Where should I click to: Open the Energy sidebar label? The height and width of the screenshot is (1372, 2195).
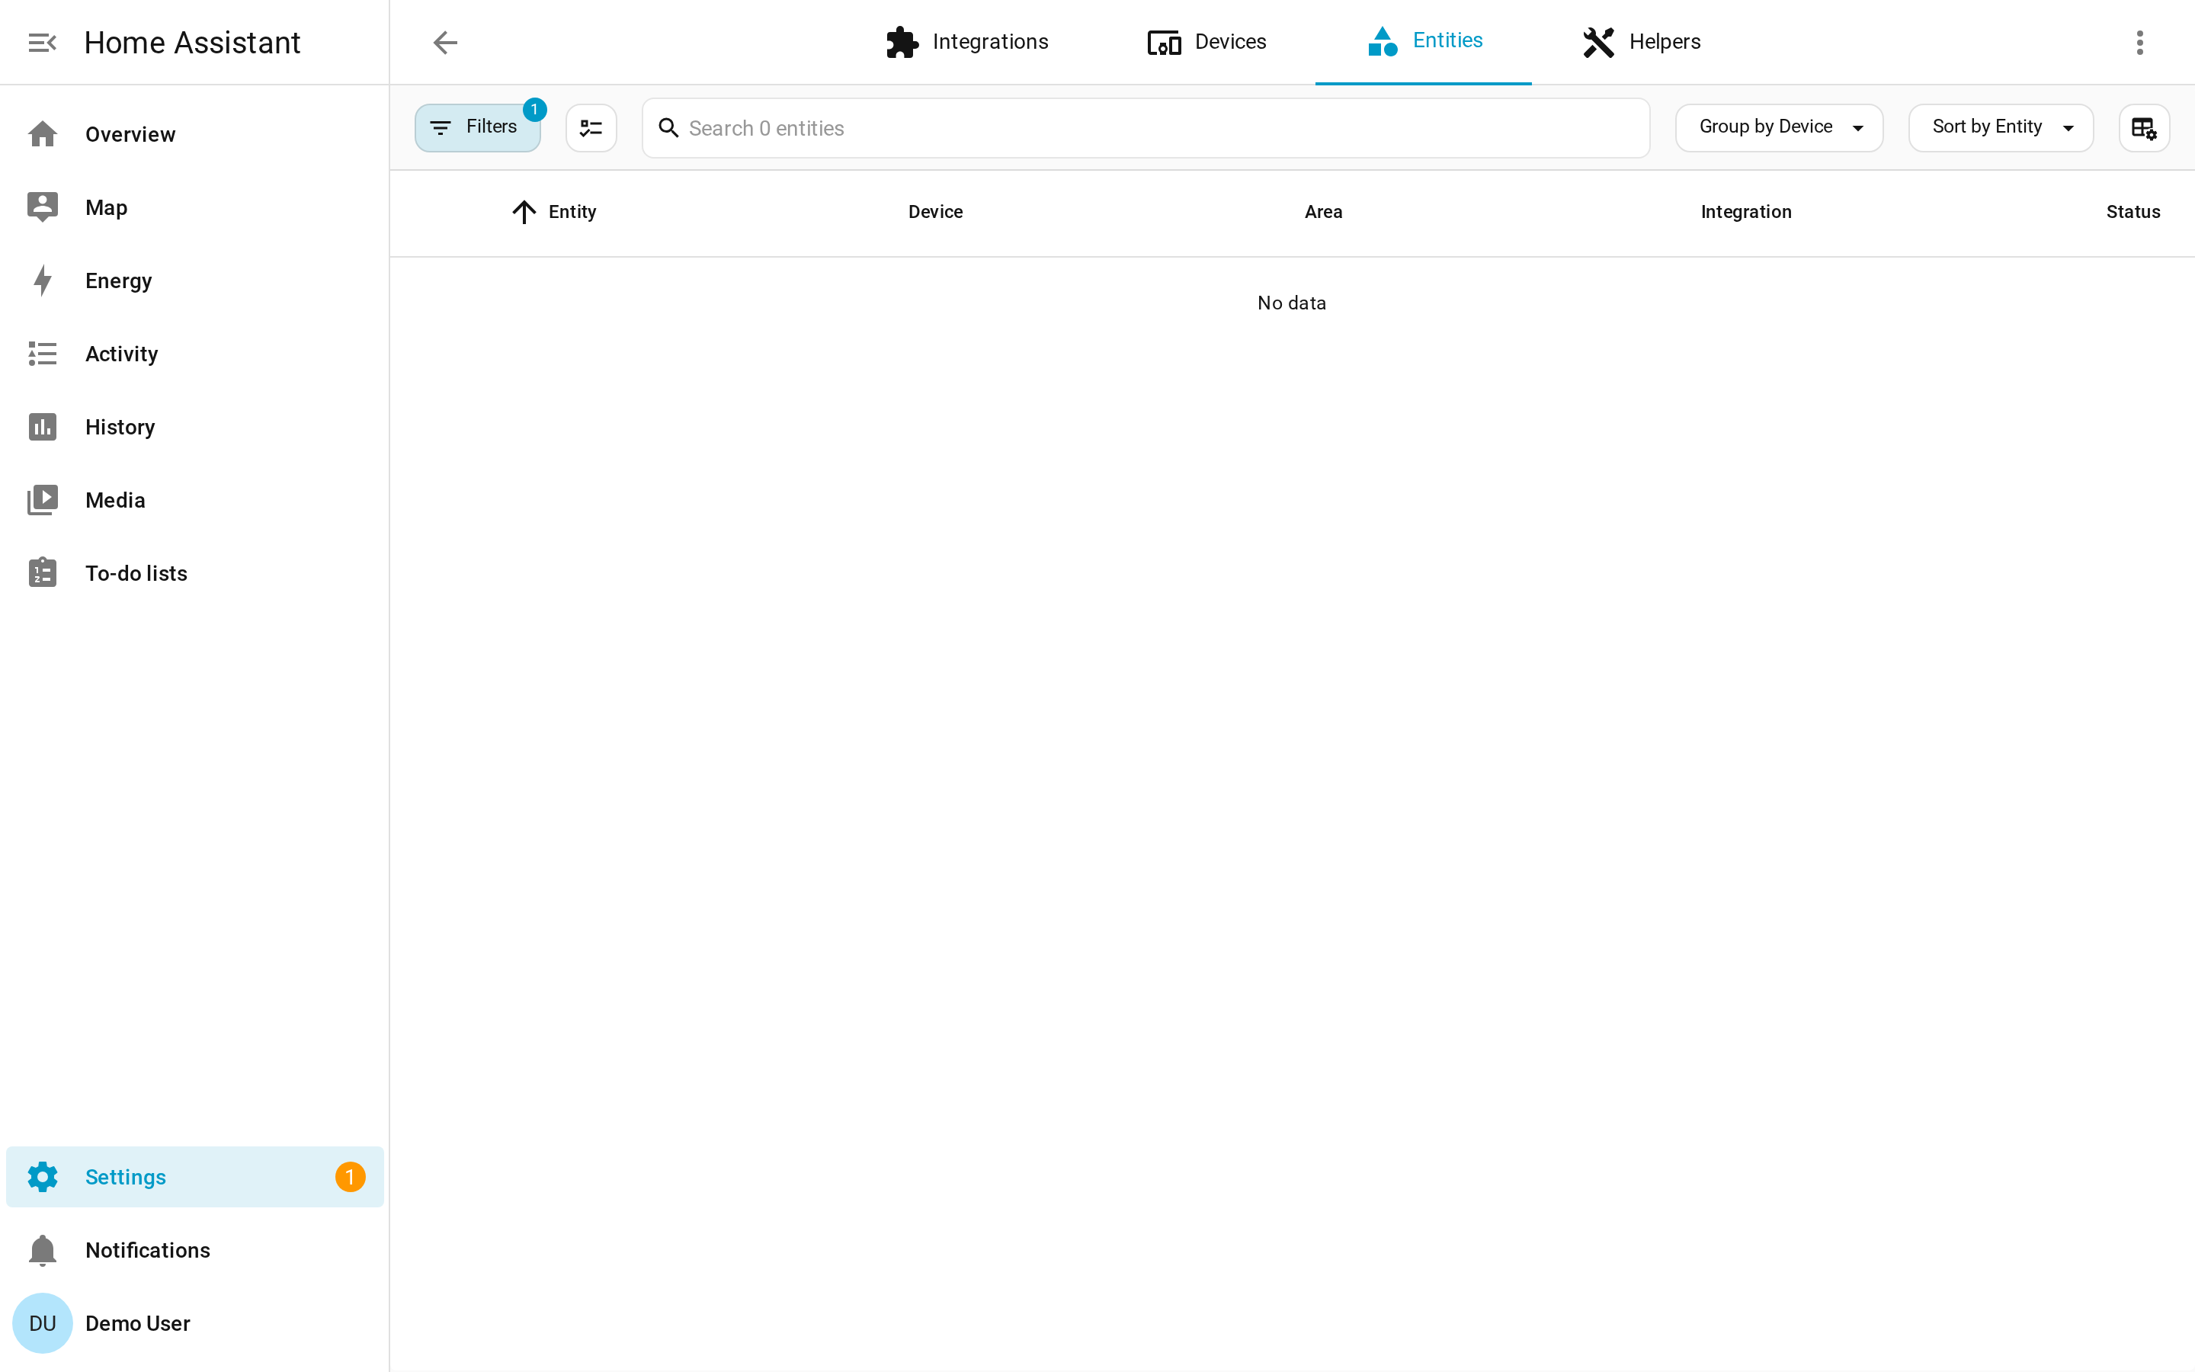(119, 281)
